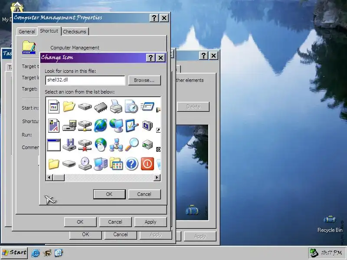347x260 pixels.
Task: Click the Change Icon help question button
Action: point(151,58)
